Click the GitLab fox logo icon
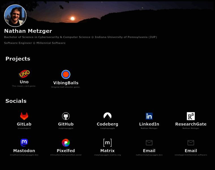This screenshot has width=215, height=170. click(x=24, y=116)
